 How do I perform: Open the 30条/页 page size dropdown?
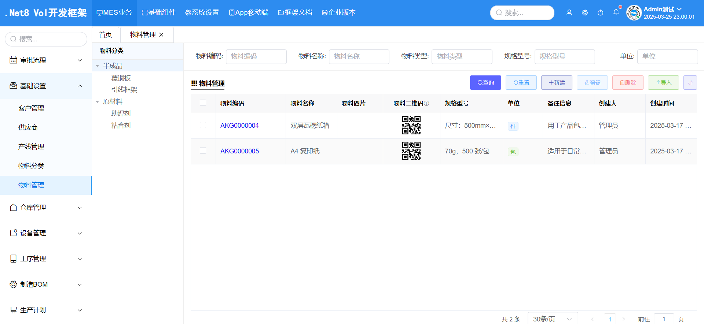click(x=552, y=319)
